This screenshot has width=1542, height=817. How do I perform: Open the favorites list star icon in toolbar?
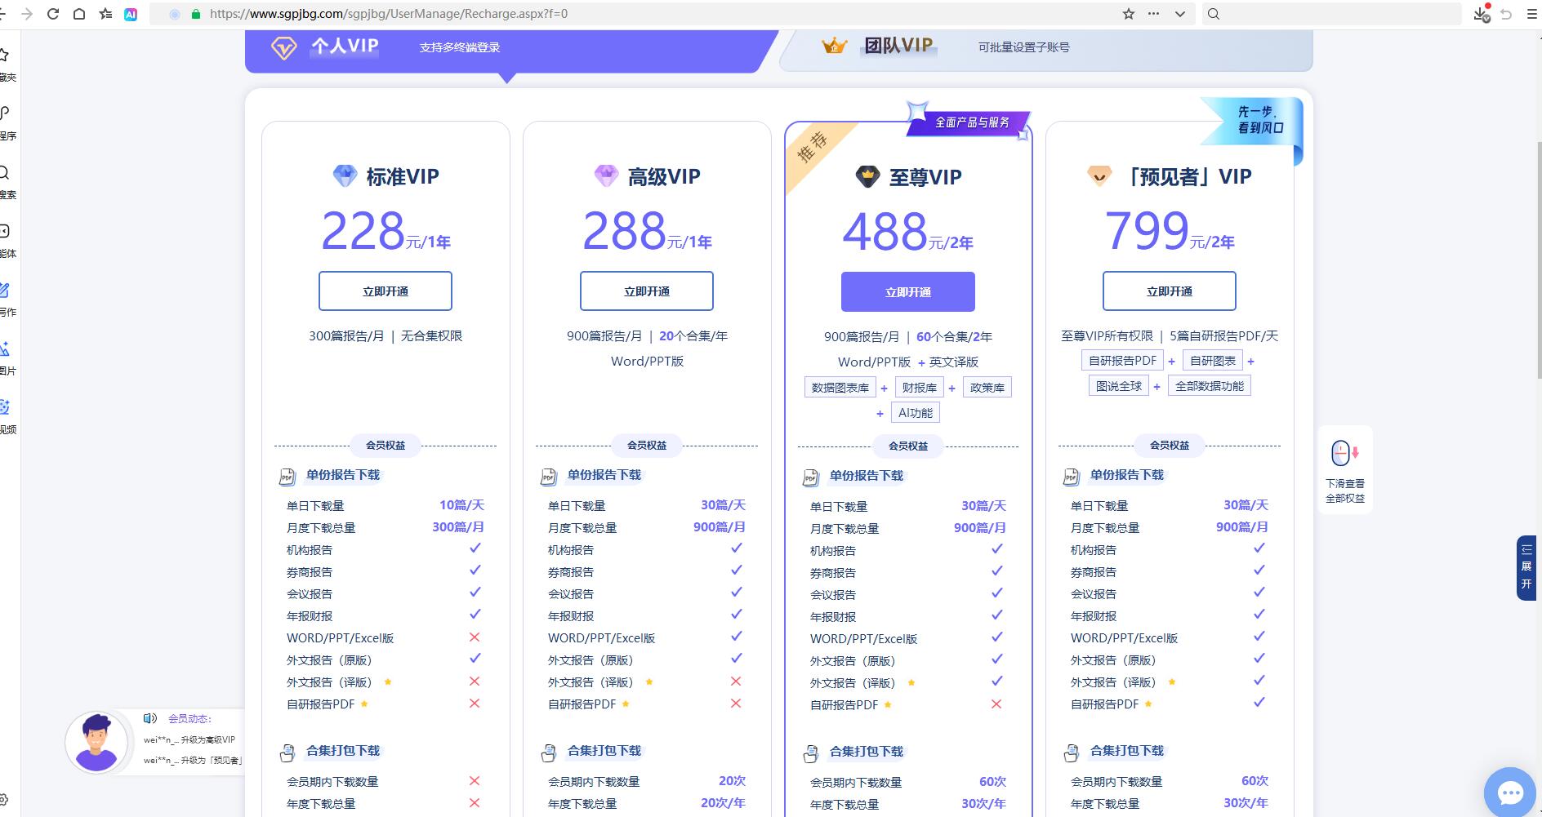coord(105,14)
